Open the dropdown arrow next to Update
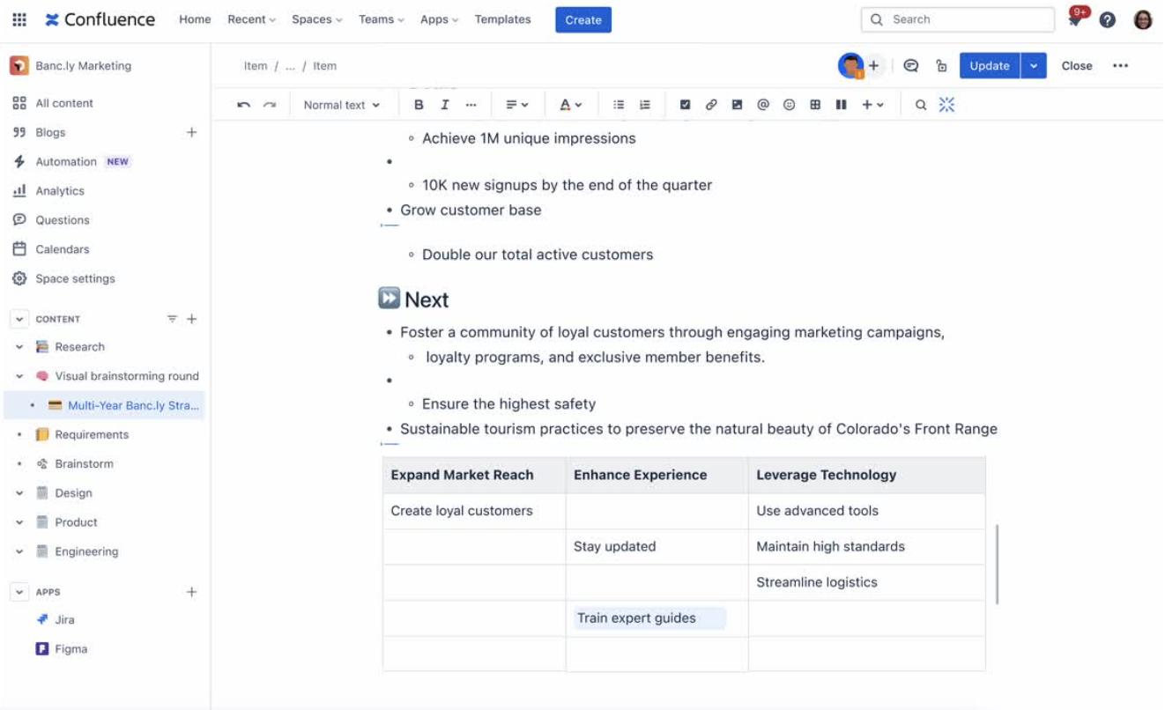 coord(1034,66)
